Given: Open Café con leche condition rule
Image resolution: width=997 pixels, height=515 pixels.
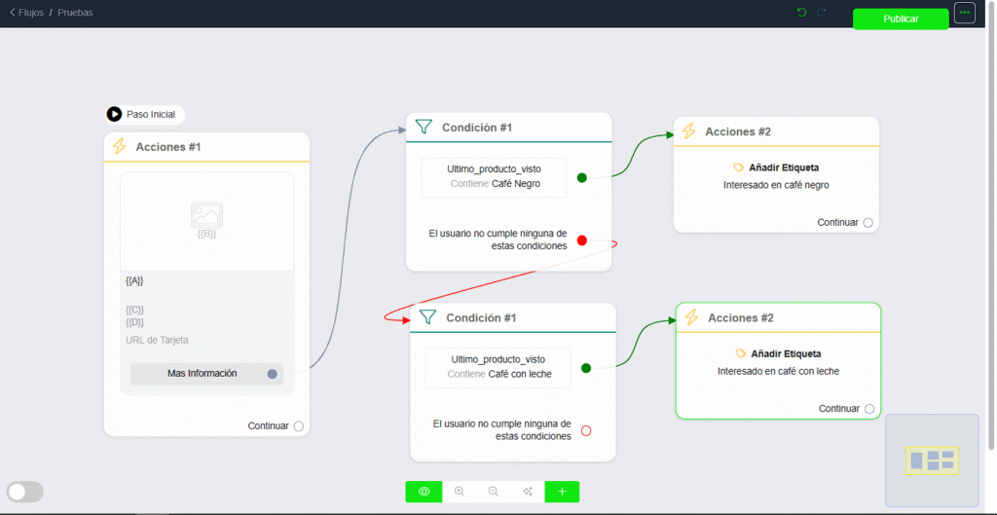Looking at the screenshot, I should pos(498,367).
